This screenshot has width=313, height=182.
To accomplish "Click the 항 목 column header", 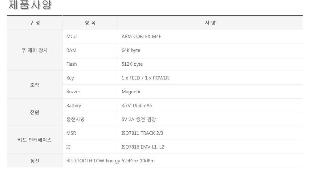I will 90,23.
